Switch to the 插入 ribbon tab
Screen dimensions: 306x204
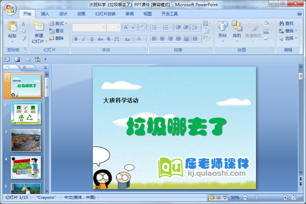click(45, 14)
